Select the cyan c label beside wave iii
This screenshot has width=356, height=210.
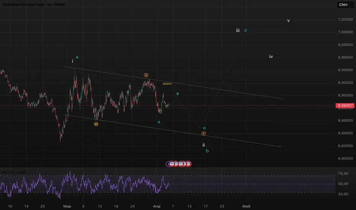pos(246,31)
